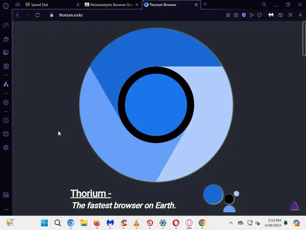Open VLC media player from taskbar
This screenshot has height=230, width=306.
click(x=136, y=223)
